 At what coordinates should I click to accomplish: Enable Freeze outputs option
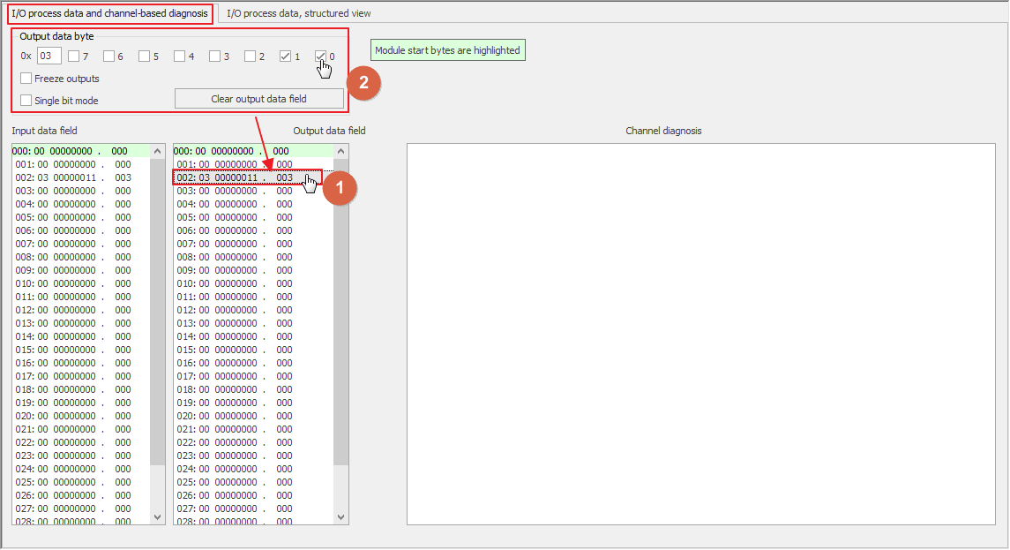[26, 79]
